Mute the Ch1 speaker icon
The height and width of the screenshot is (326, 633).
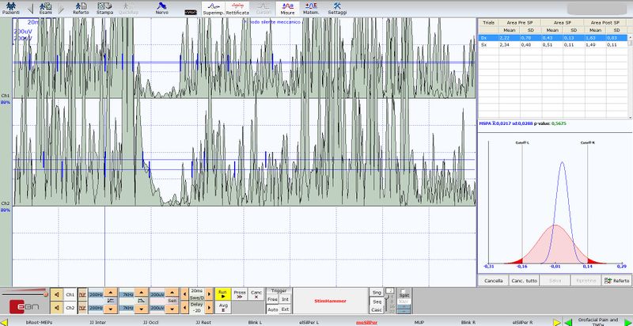click(57, 294)
